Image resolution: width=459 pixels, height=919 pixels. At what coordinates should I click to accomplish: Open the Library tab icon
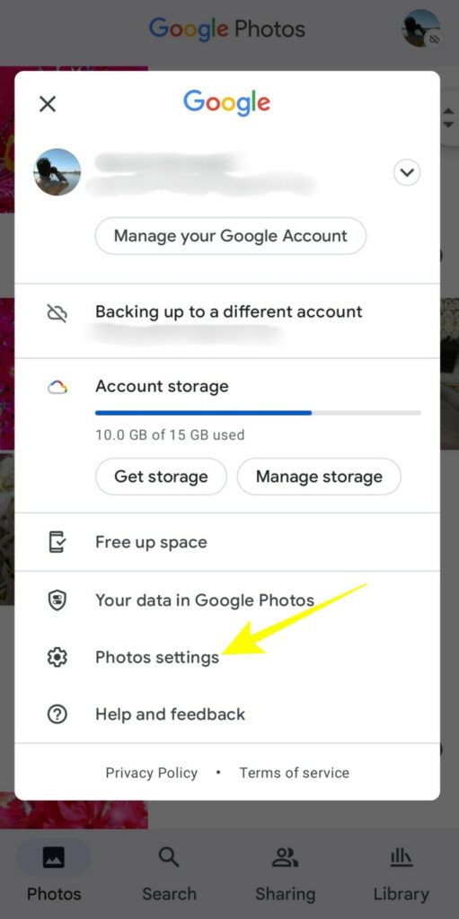tap(402, 859)
